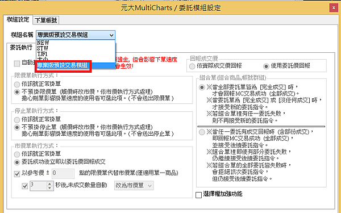This screenshot has width=341, height=213.
Task: Select 不預掛限價單 radio option
Action: (16, 92)
